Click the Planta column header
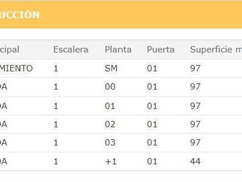The image size is (242, 182). [118, 50]
